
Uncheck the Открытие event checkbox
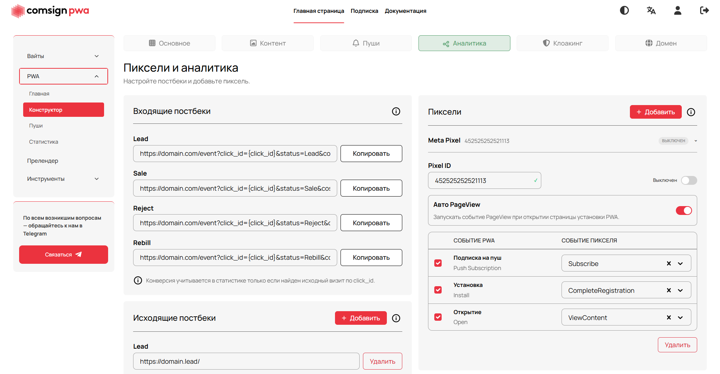(438, 317)
